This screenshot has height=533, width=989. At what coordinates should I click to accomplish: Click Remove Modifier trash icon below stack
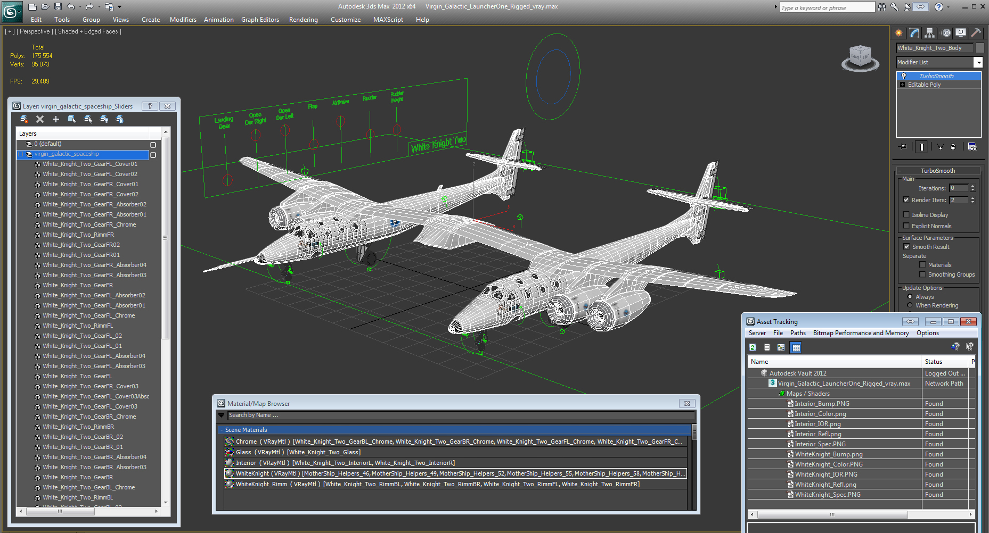point(953,146)
